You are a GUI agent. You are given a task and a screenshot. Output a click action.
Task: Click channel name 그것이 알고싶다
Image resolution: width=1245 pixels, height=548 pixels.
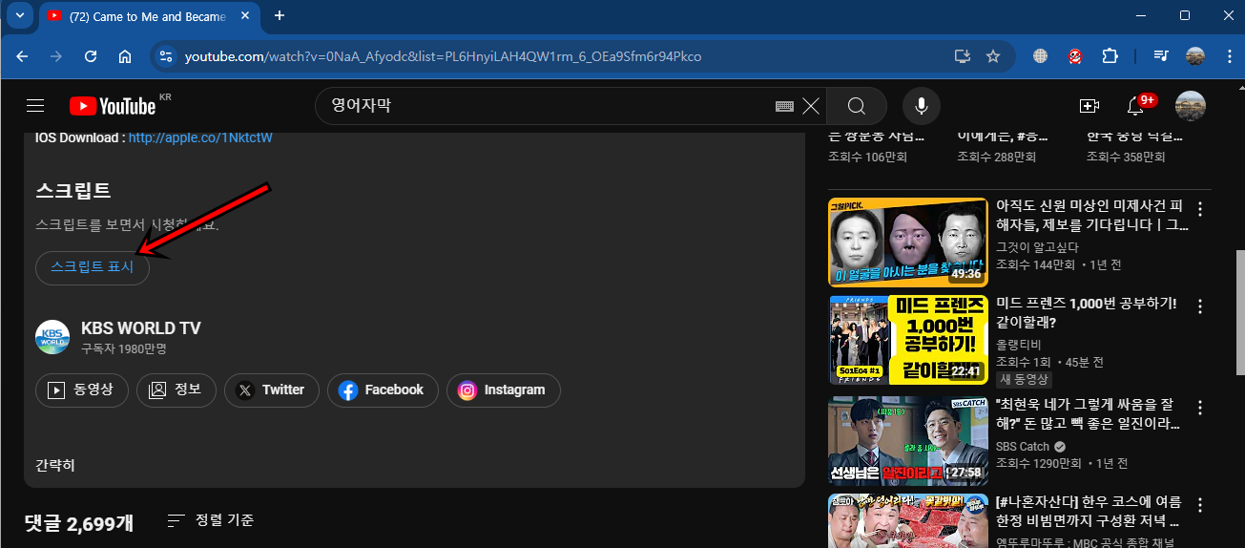[x=1036, y=246]
